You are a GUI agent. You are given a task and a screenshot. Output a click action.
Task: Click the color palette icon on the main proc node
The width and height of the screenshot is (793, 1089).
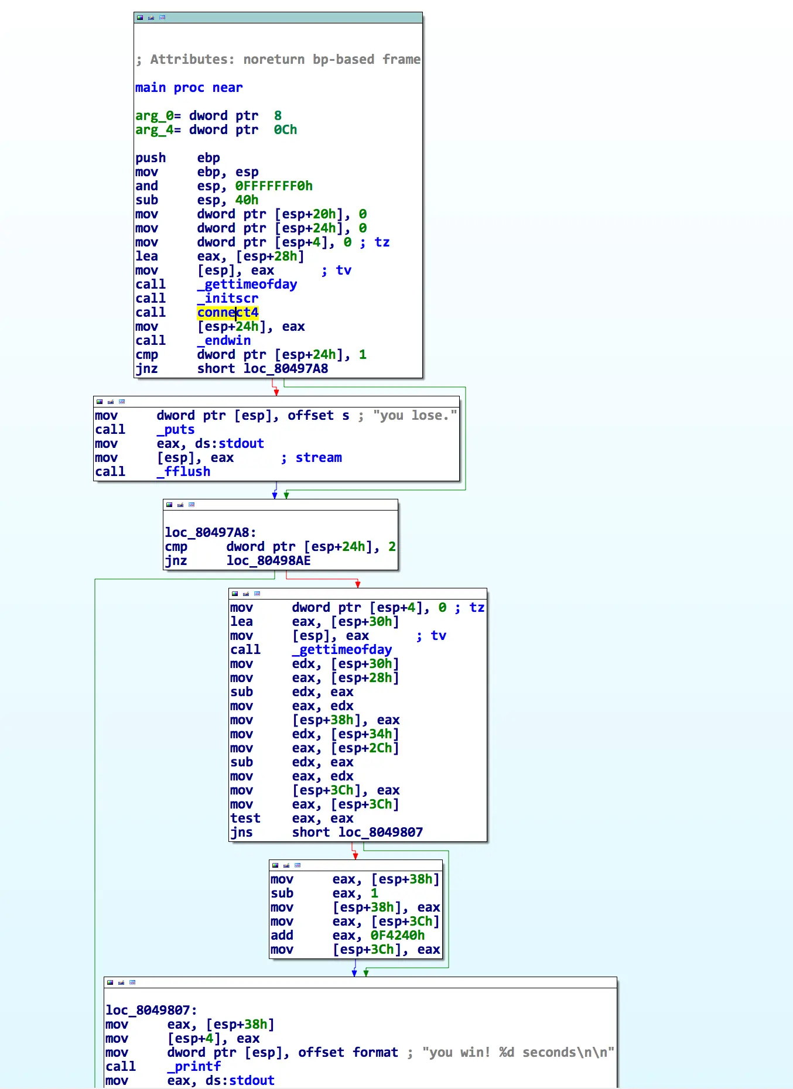140,18
